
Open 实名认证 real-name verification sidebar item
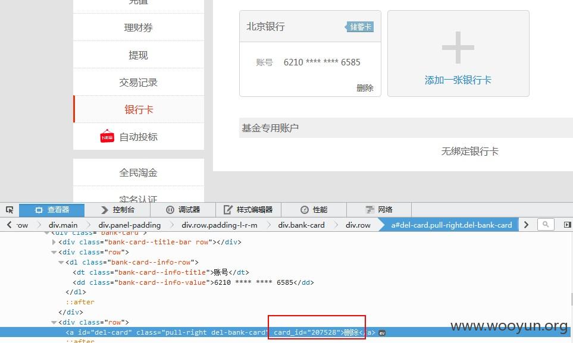(139, 199)
